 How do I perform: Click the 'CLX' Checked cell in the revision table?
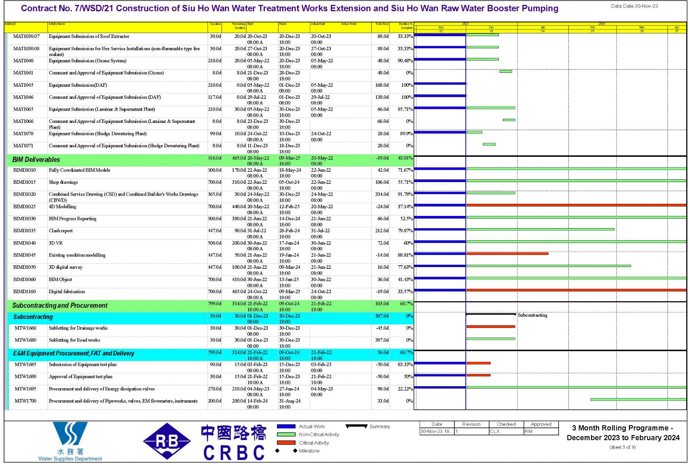(x=506, y=431)
